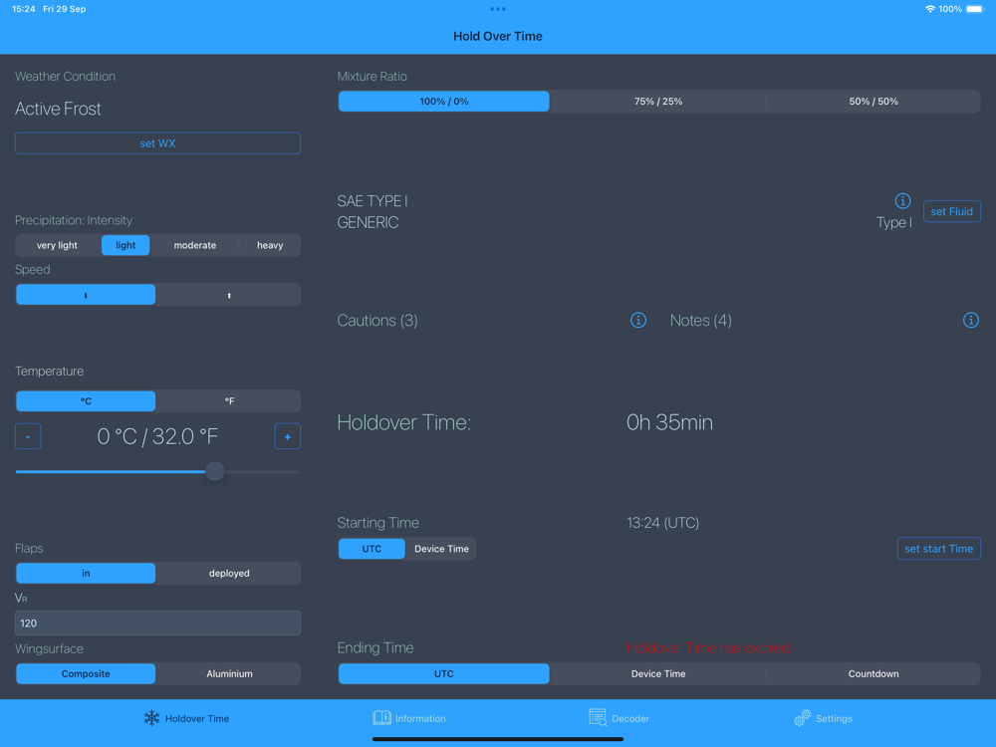This screenshot has height=747, width=996.
Task: Choose heavy precipitation intensity
Action: pyautogui.click(x=270, y=245)
